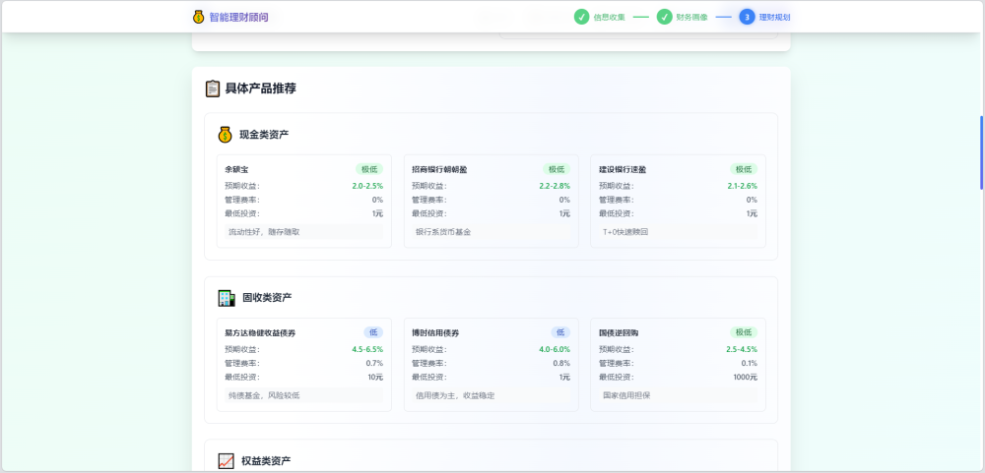Click the 低 risk badge on 易方达稳健收益债券
985x473 pixels.
pyautogui.click(x=373, y=332)
